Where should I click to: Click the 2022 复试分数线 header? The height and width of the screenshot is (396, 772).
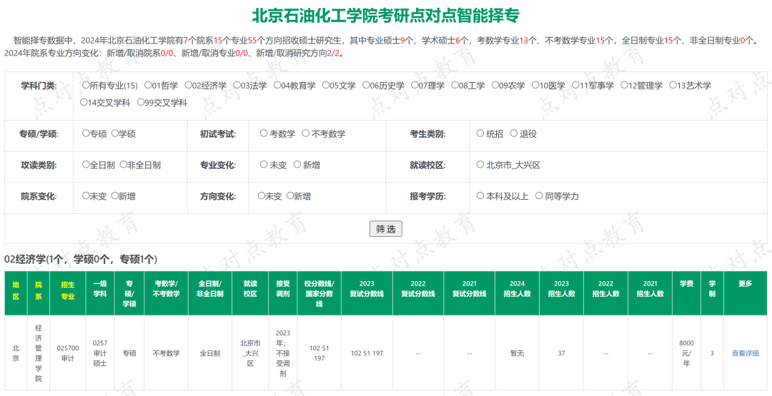(418, 293)
